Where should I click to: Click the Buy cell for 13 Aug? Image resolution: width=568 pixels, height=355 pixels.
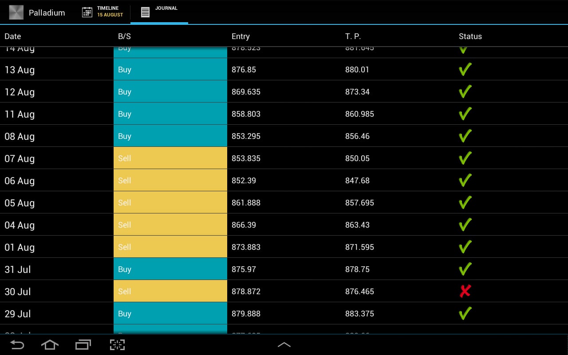(170, 69)
